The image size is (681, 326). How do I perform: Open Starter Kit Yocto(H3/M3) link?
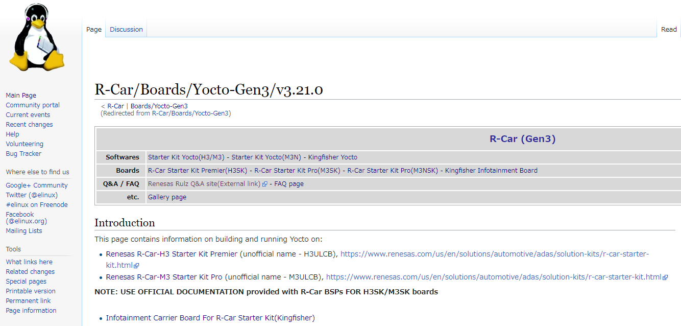click(x=186, y=157)
